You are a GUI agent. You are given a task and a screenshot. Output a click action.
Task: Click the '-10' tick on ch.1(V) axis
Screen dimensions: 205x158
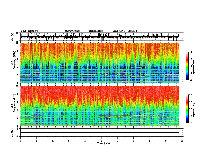tap(17, 41)
